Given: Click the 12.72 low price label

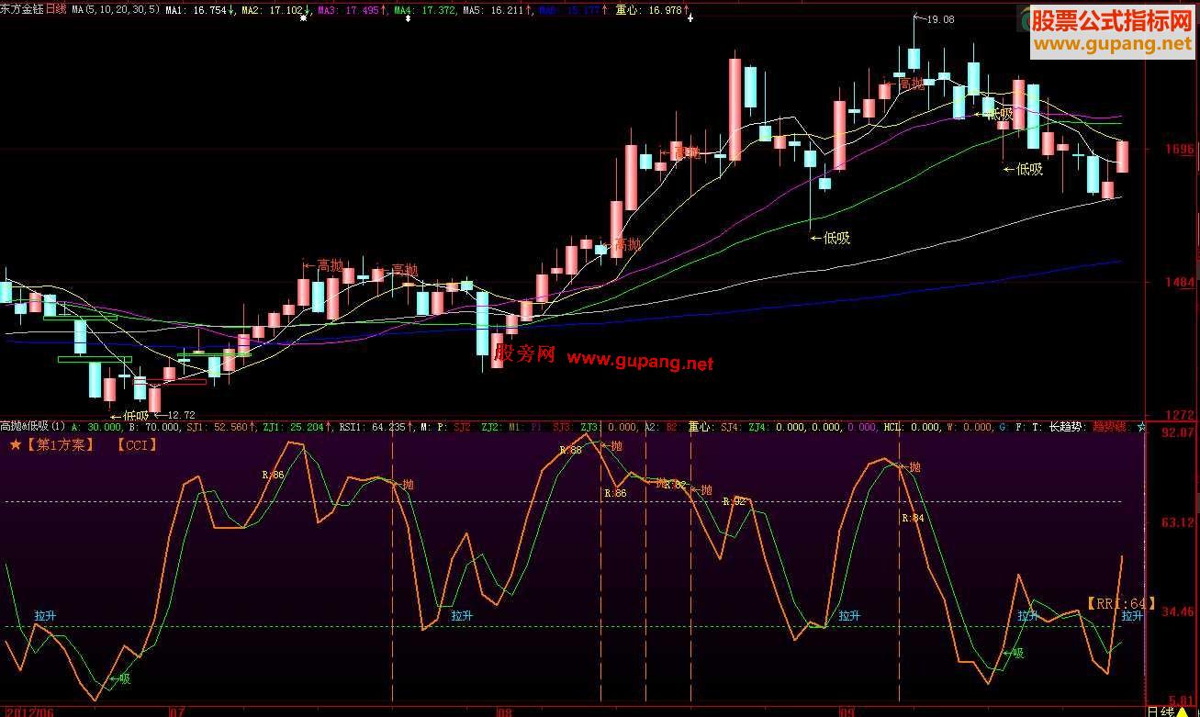Looking at the screenshot, I should point(181,415).
